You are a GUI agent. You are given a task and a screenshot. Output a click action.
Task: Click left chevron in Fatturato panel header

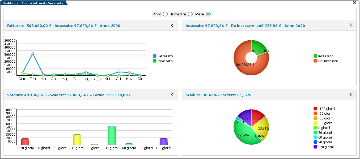click(172, 25)
